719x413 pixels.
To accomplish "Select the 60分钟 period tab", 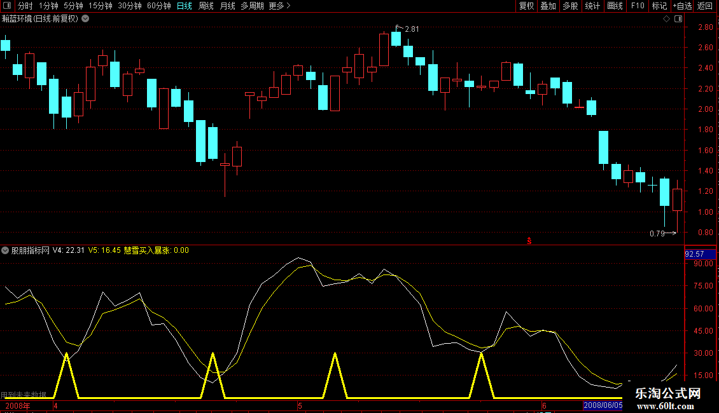I will [159, 6].
